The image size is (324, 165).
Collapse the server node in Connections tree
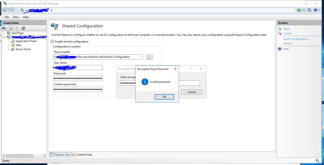coord(4,37)
